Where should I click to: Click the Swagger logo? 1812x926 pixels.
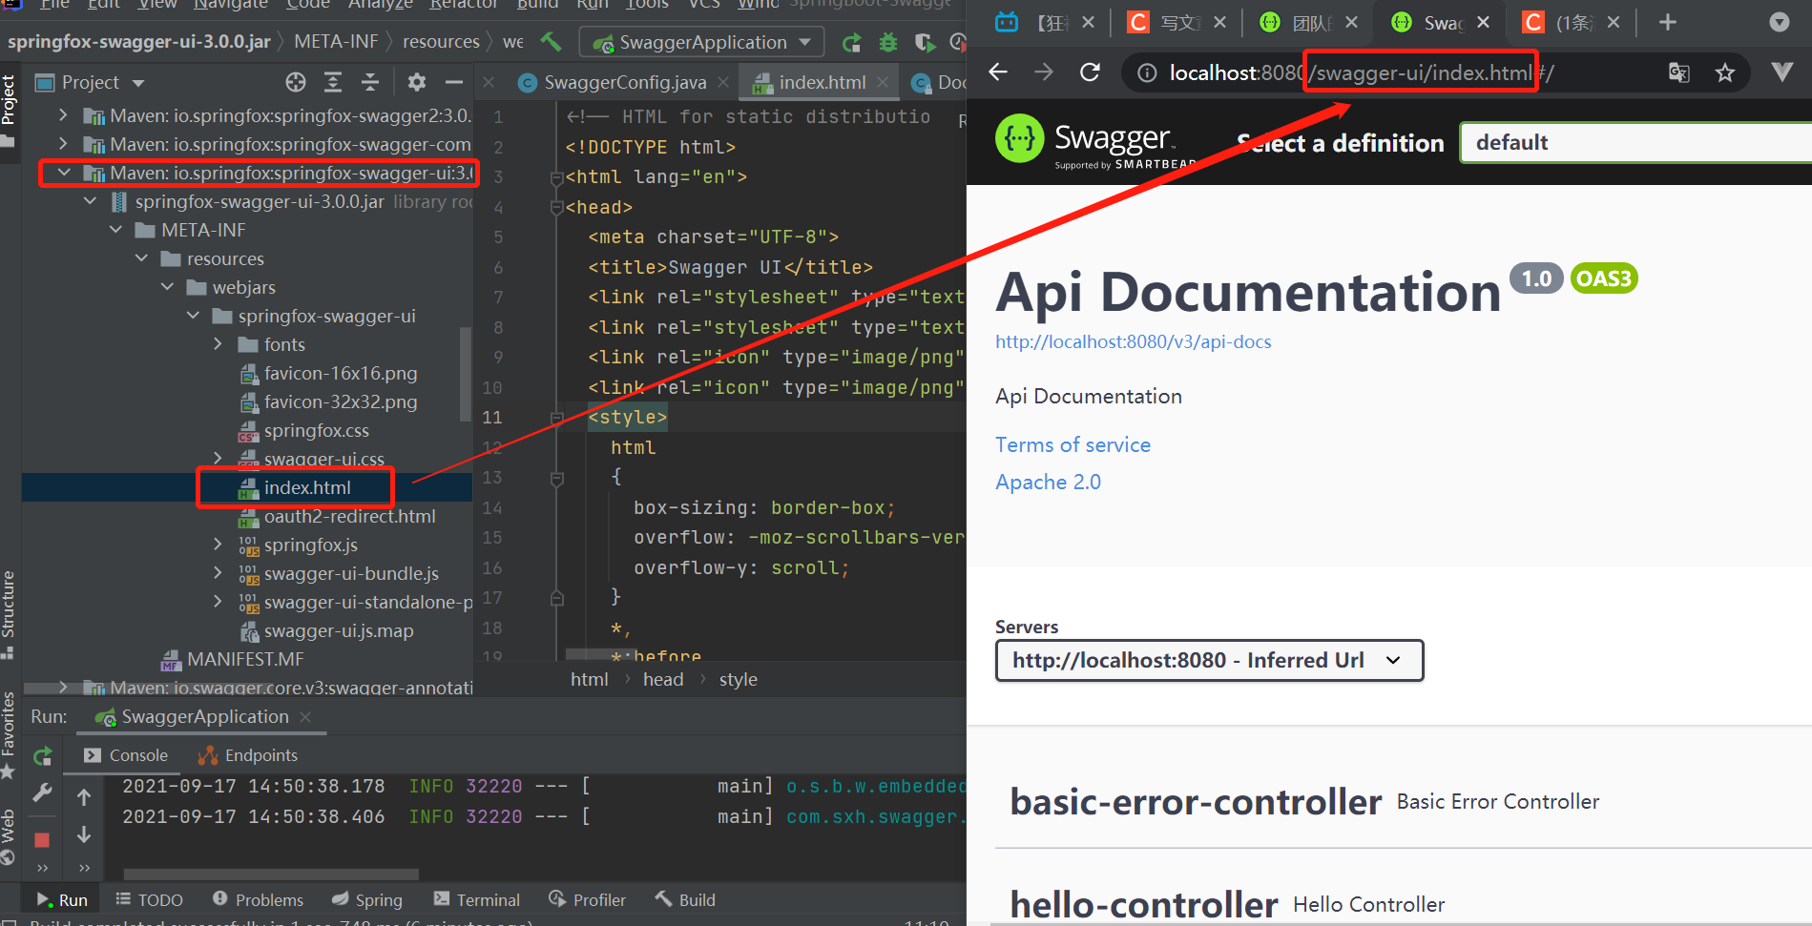coord(1095,142)
